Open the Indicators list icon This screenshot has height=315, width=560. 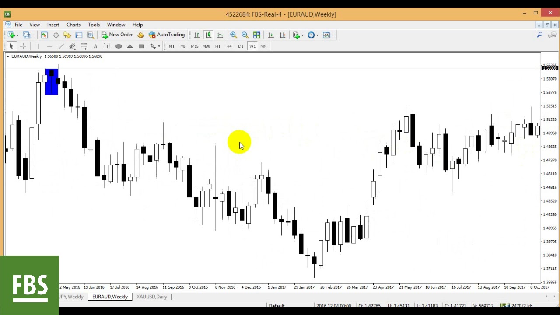297,35
